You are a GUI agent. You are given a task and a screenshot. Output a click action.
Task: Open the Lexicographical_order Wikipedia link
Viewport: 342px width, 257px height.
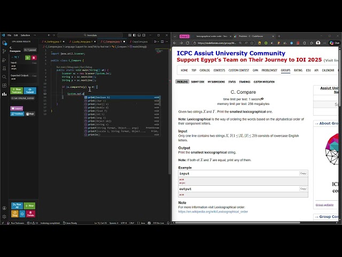[213, 211]
